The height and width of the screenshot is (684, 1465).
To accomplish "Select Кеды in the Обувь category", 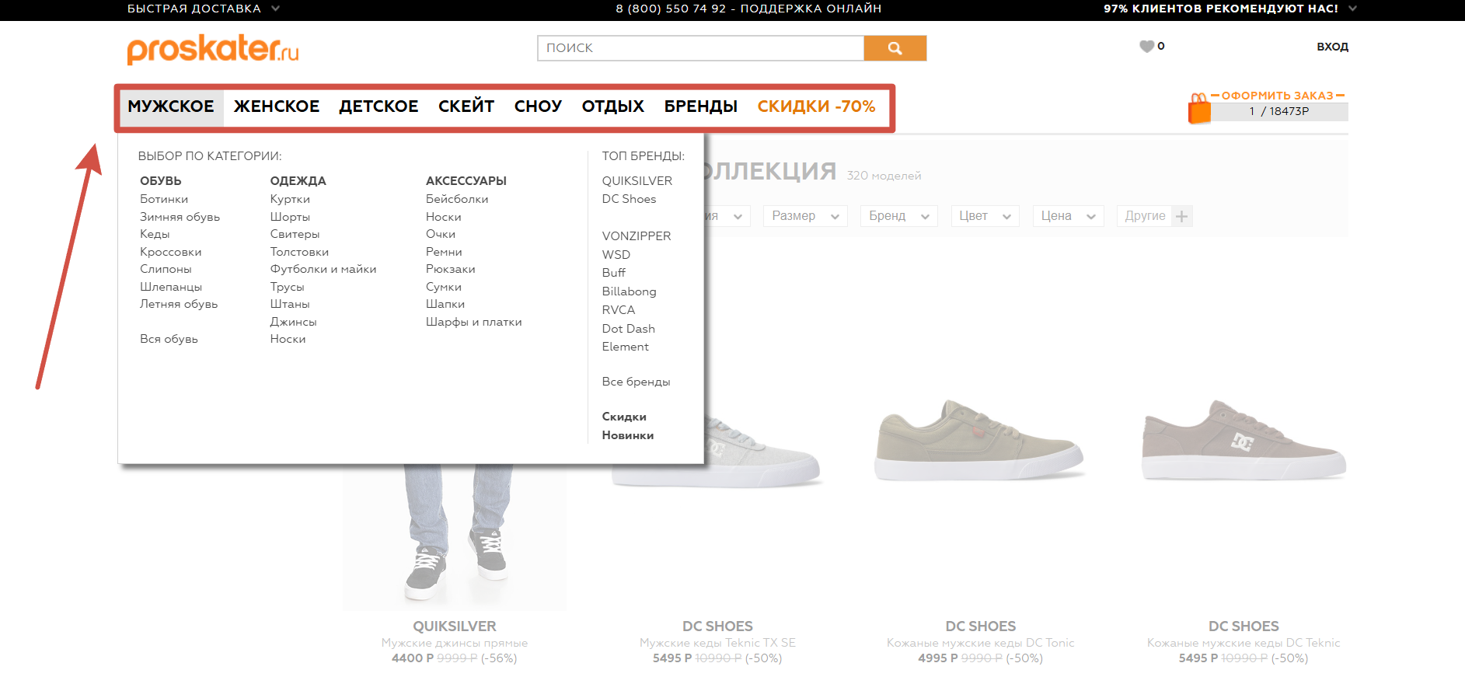I will coord(155,234).
